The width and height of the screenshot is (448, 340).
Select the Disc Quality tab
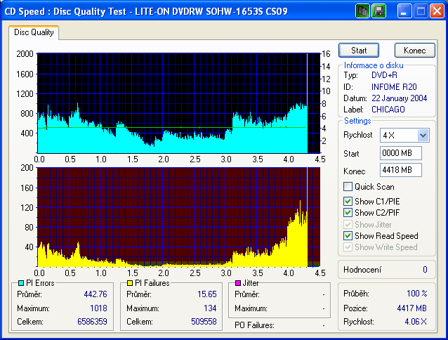pyautogui.click(x=34, y=32)
